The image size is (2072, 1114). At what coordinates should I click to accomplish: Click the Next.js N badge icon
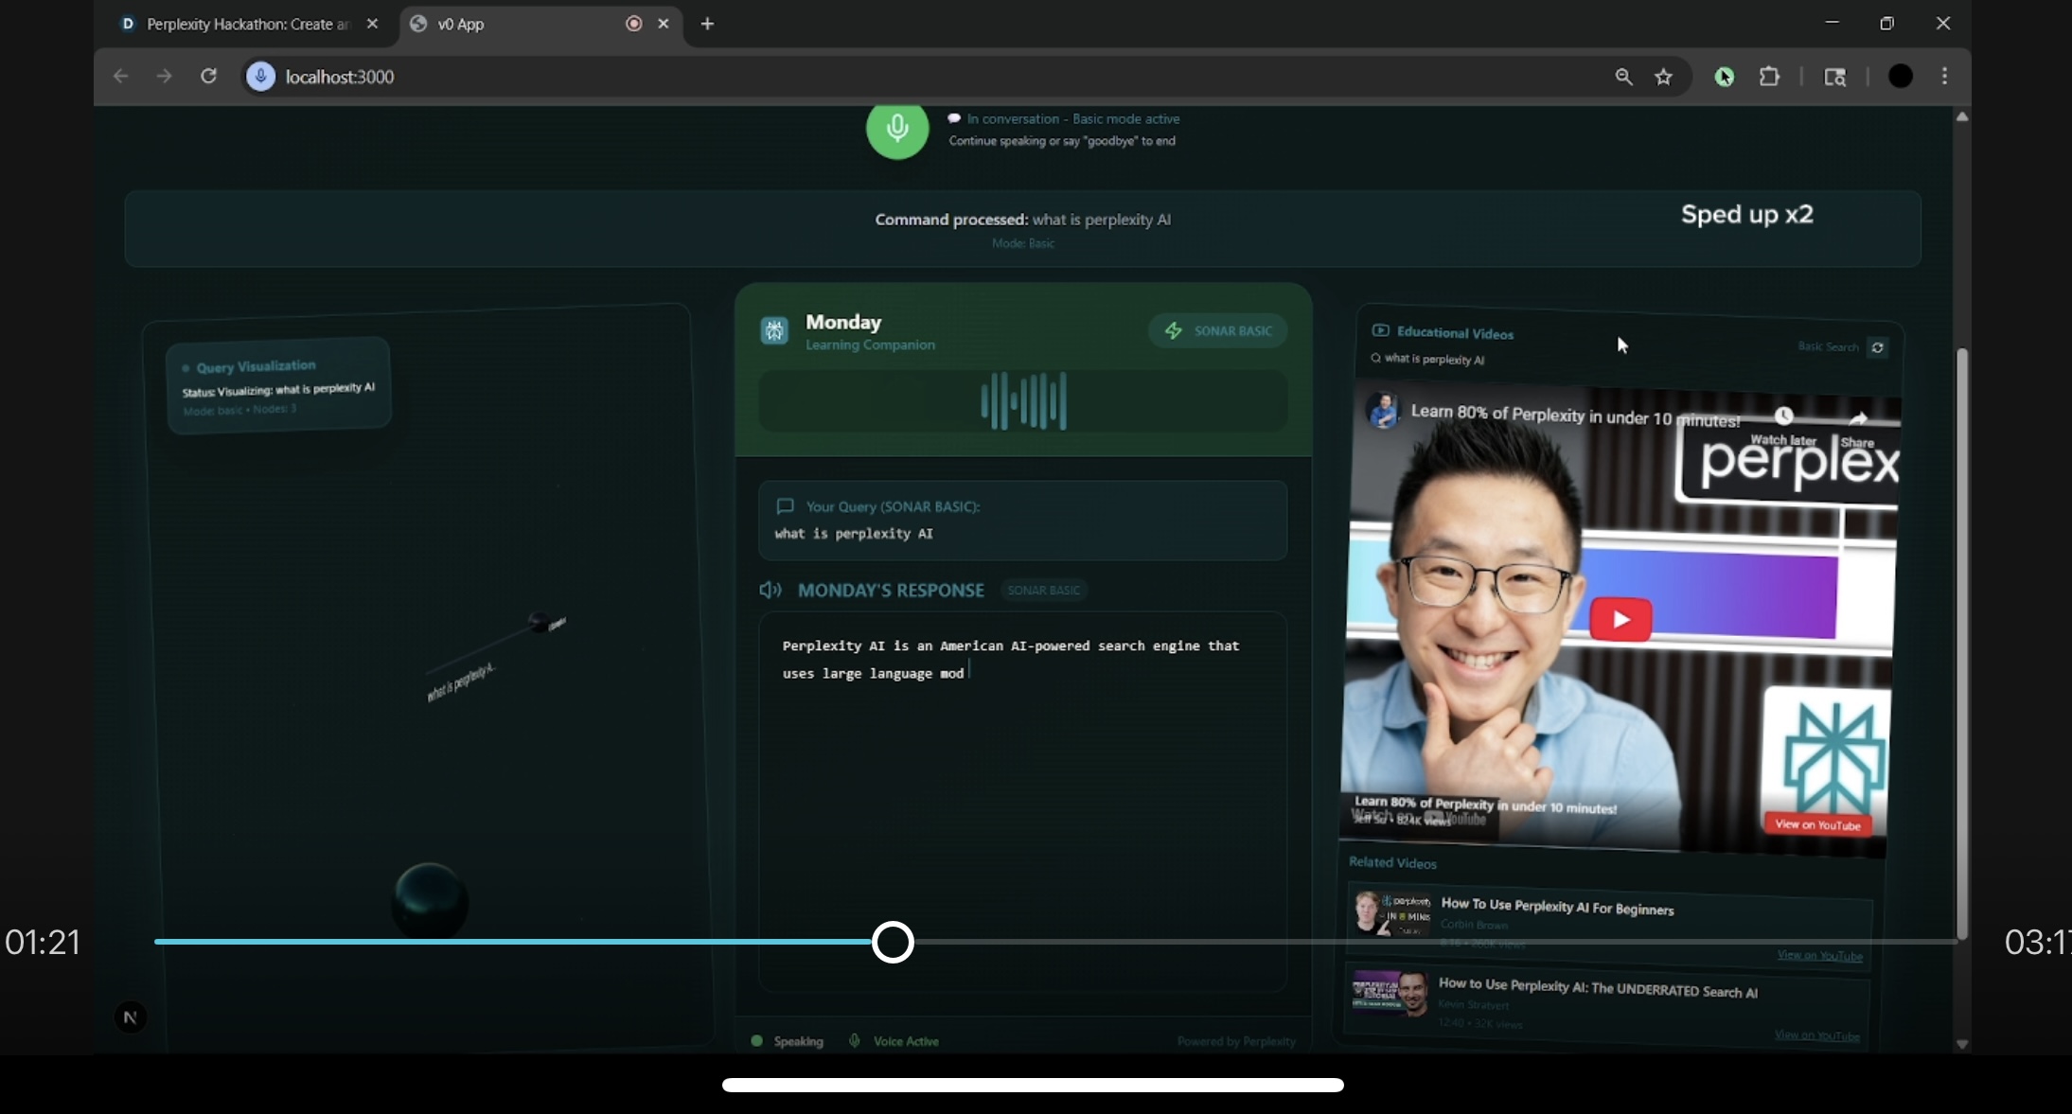coord(131,1017)
